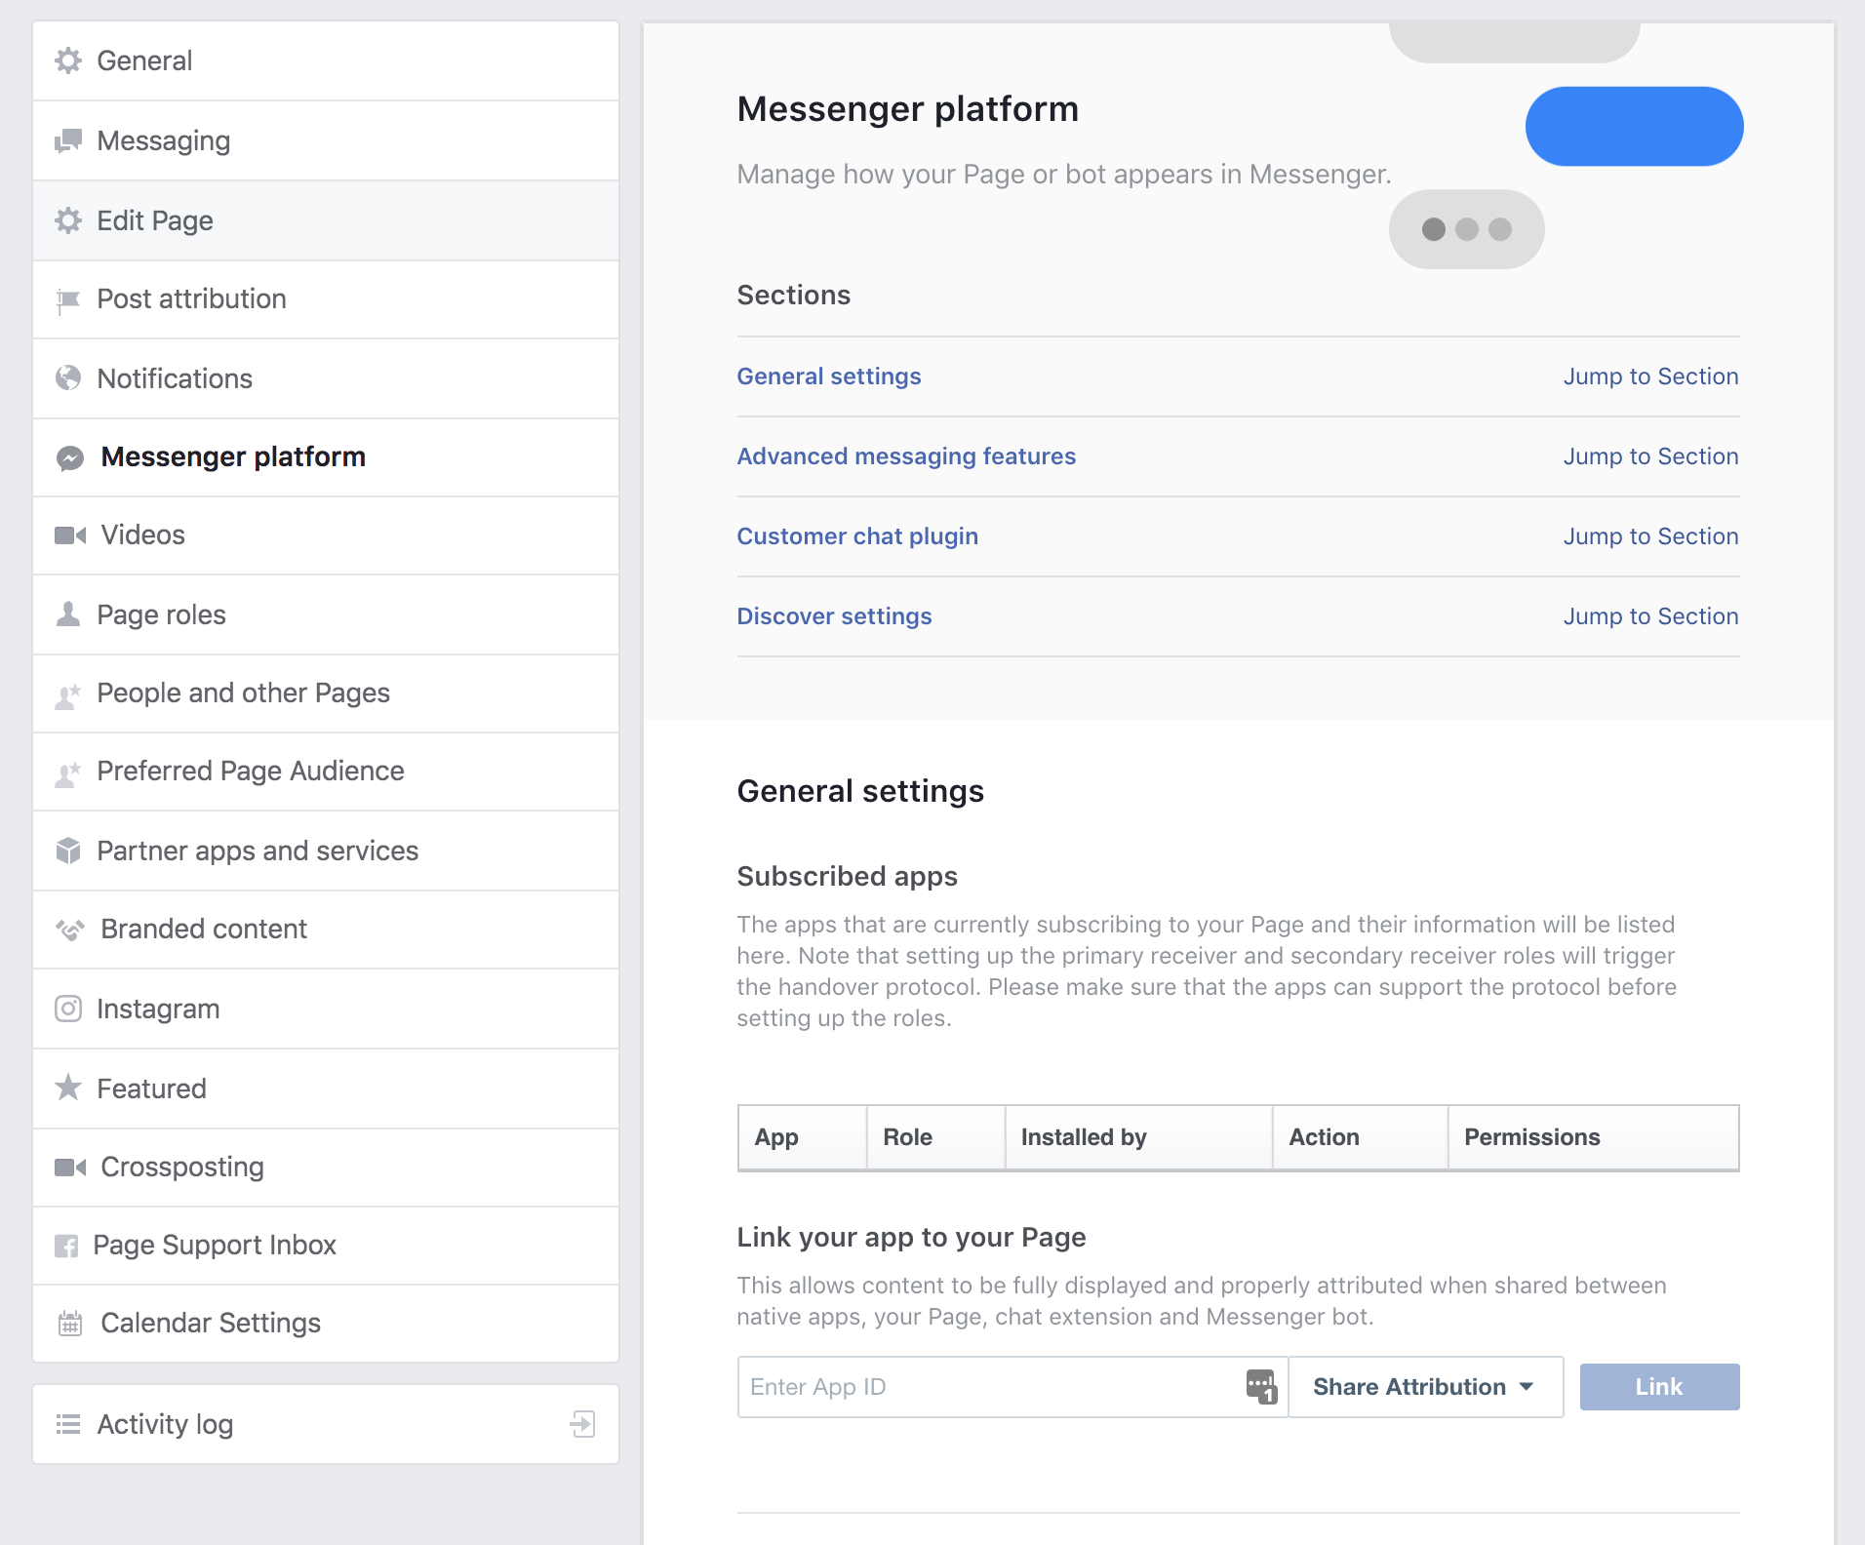This screenshot has width=1865, height=1545.
Task: Open Calendar Settings
Action: (x=326, y=1324)
